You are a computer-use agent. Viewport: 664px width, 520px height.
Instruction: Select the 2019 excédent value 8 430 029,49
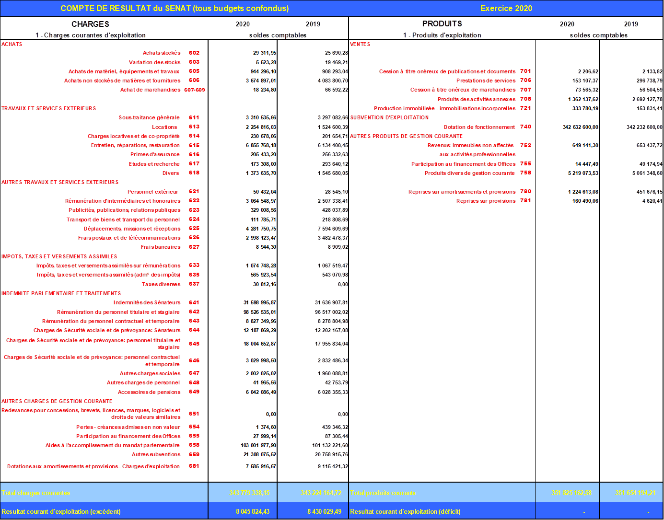(x=324, y=511)
